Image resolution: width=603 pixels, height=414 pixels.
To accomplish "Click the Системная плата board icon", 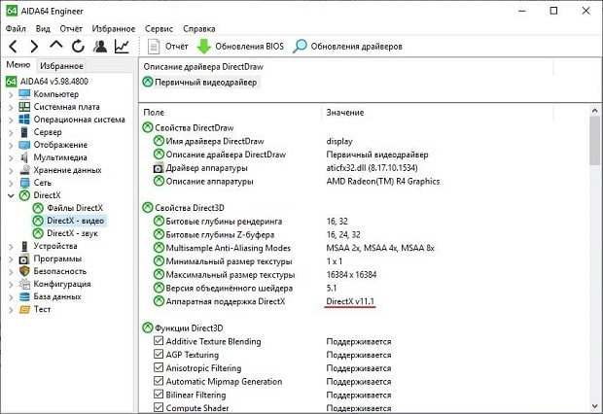I will point(24,107).
